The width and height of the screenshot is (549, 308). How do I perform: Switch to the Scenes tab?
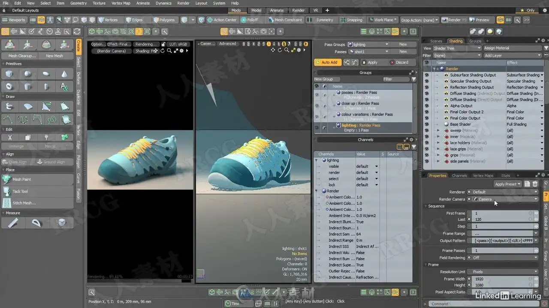click(436, 41)
